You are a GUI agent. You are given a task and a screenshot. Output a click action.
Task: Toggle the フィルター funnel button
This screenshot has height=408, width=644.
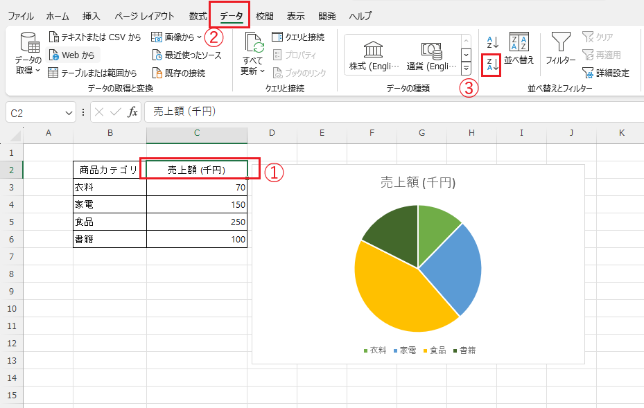point(561,48)
